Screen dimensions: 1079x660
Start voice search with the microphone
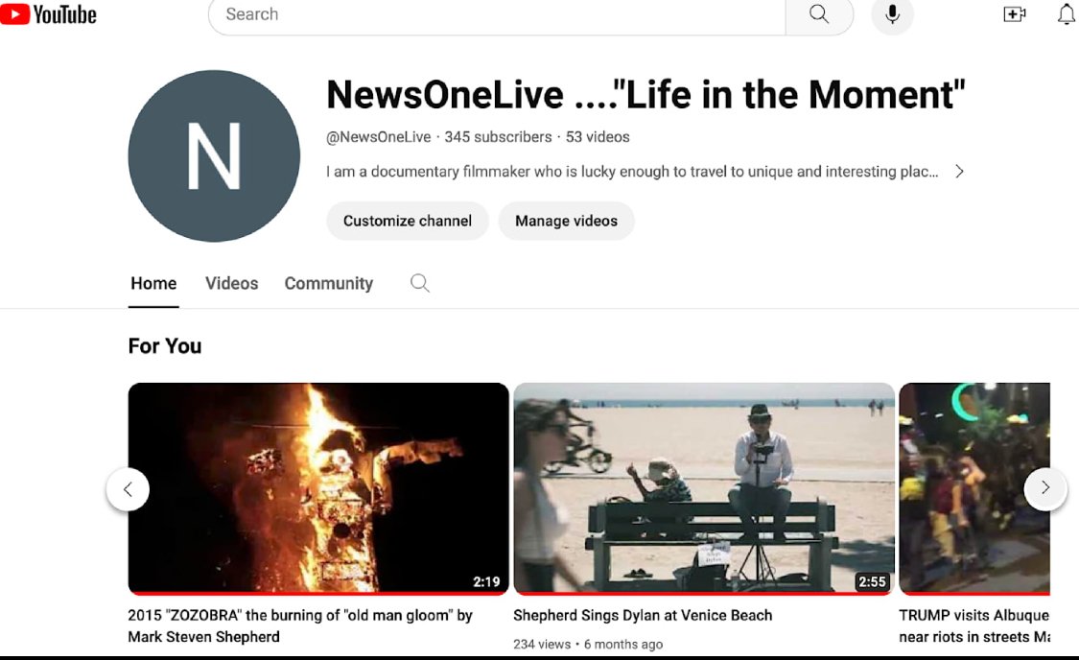892,14
